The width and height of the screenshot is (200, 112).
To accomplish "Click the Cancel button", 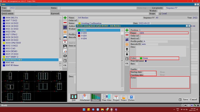I will click(193, 99).
